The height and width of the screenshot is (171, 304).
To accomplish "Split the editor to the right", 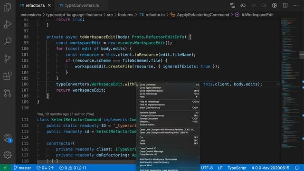I will (x=285, y=5).
